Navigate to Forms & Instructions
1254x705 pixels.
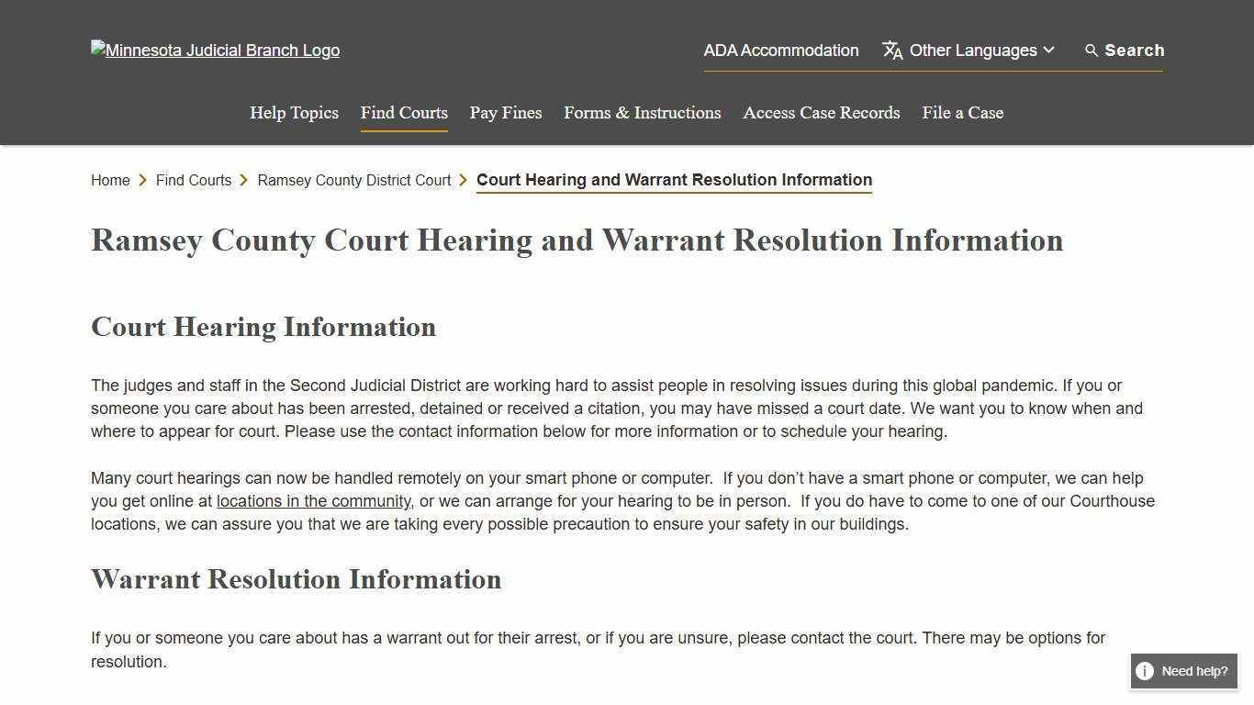point(642,112)
